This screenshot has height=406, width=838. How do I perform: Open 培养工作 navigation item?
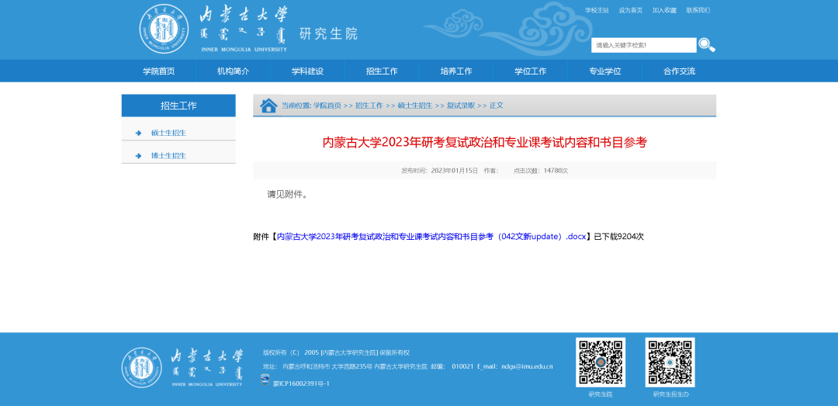click(456, 71)
